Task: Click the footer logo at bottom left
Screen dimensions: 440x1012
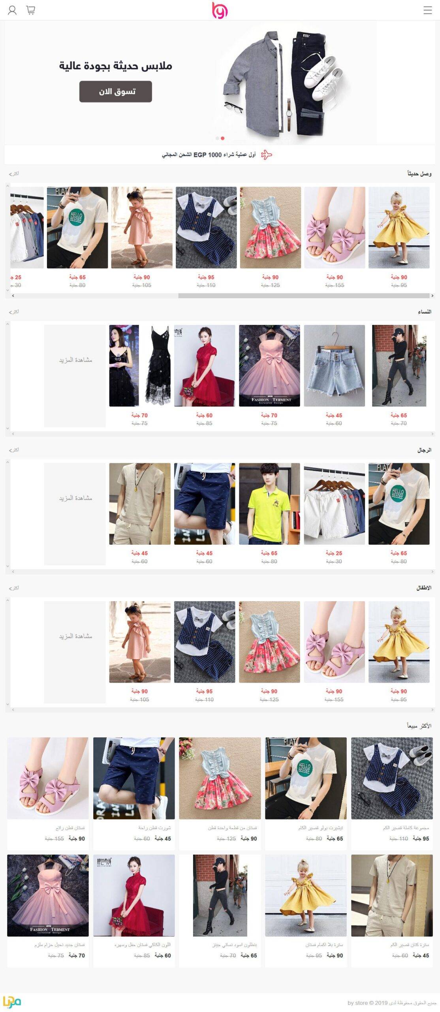Action: point(12,1002)
